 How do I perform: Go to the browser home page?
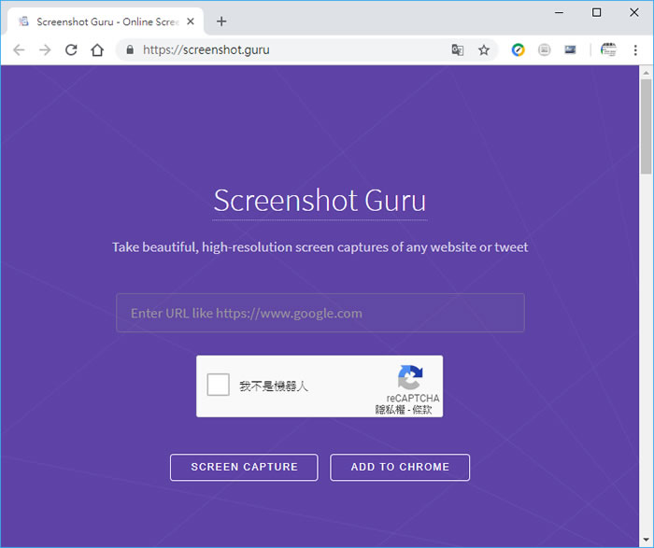point(97,50)
